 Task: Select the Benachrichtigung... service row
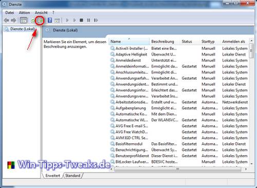179,150
